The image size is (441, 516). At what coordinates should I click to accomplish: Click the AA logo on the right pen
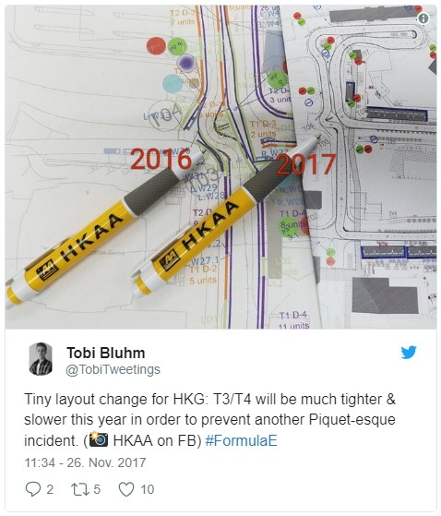(170, 261)
